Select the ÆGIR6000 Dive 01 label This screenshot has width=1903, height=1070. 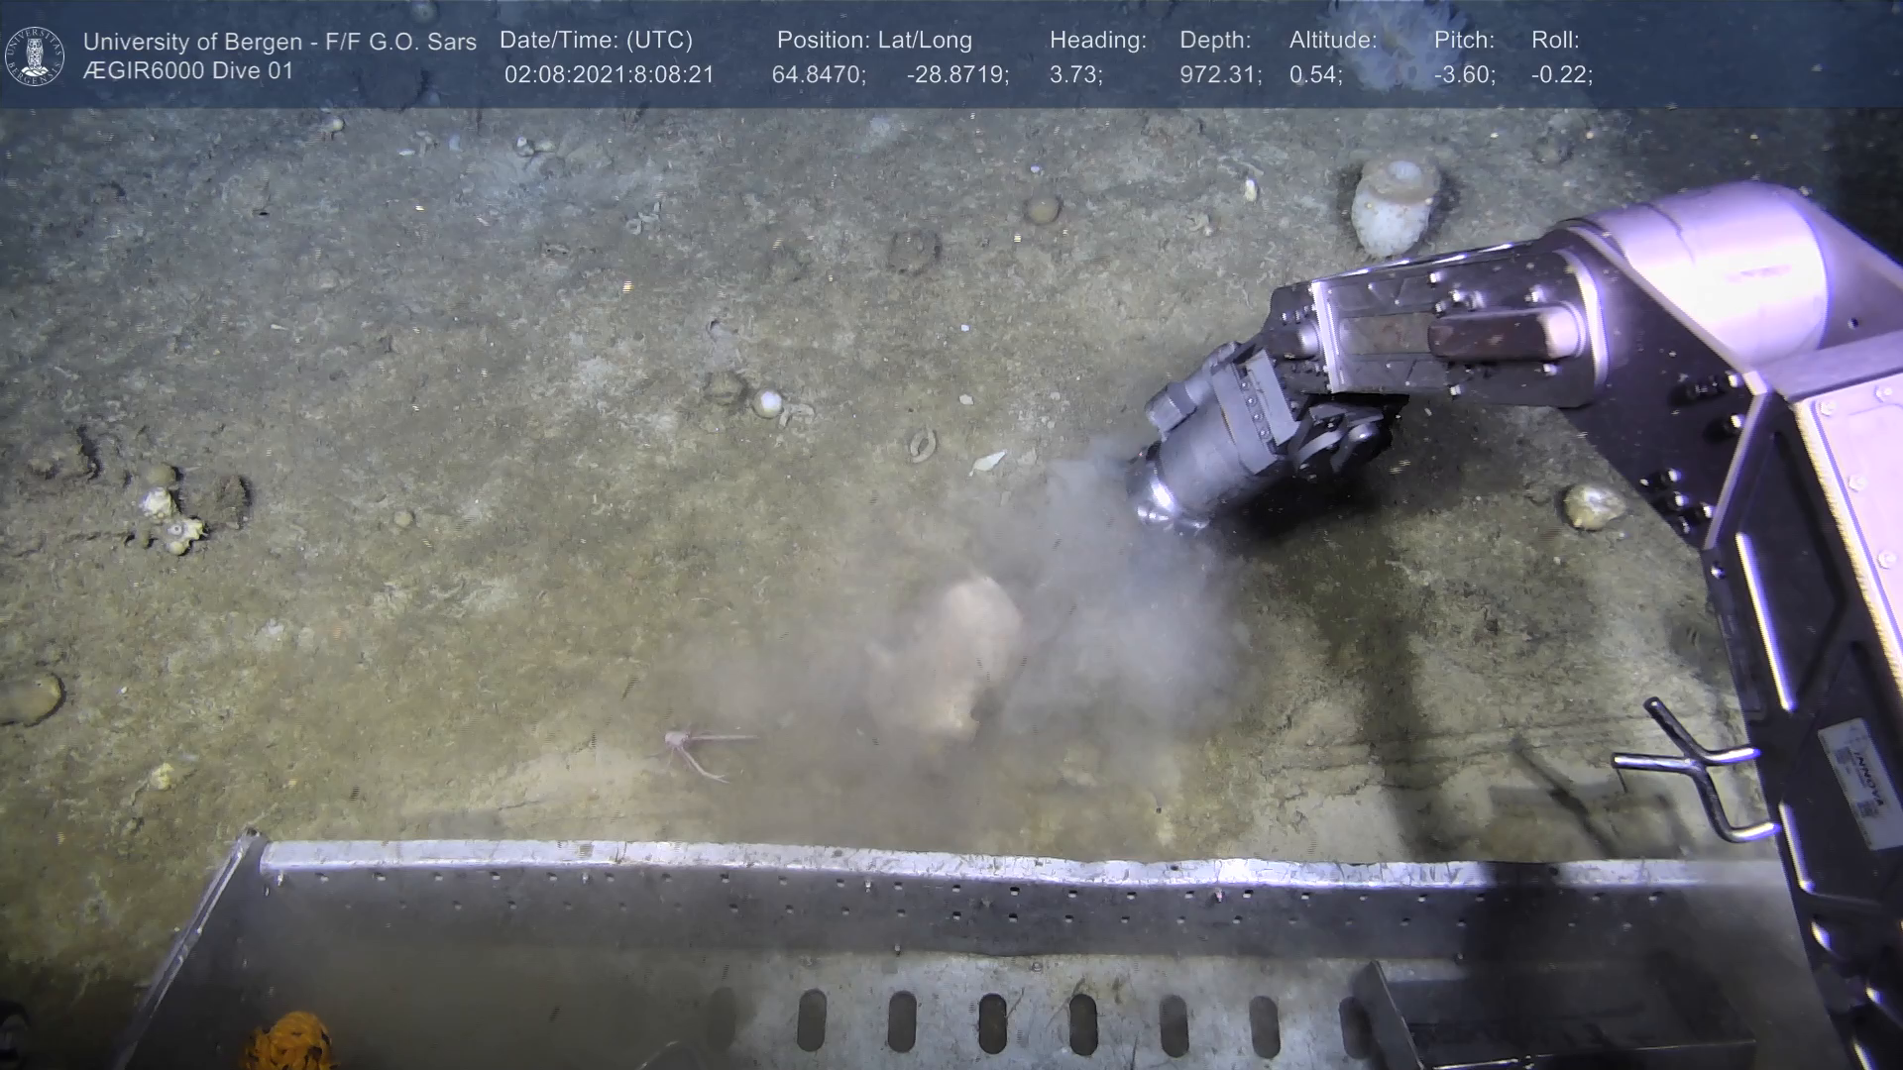(x=188, y=71)
